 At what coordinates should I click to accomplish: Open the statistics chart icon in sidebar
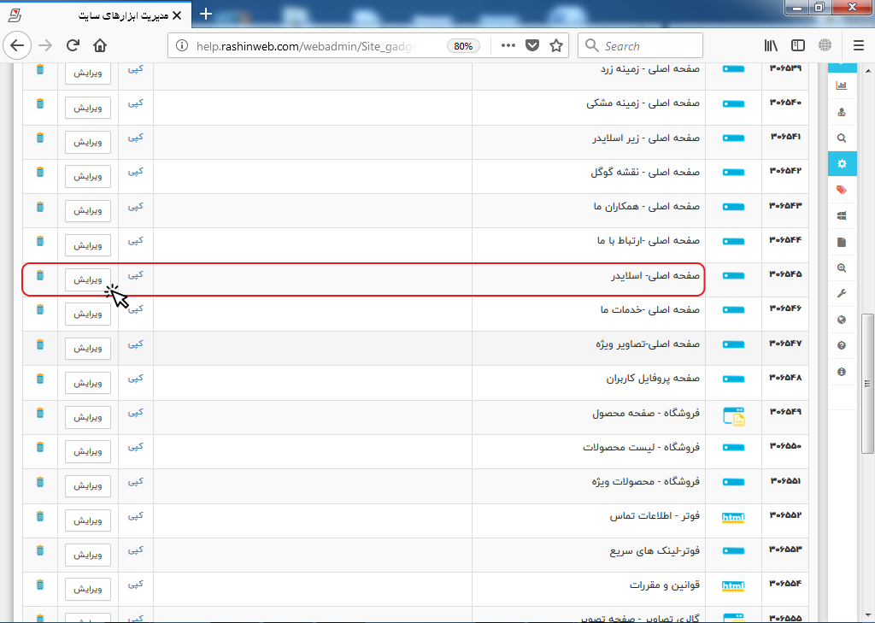(x=842, y=85)
